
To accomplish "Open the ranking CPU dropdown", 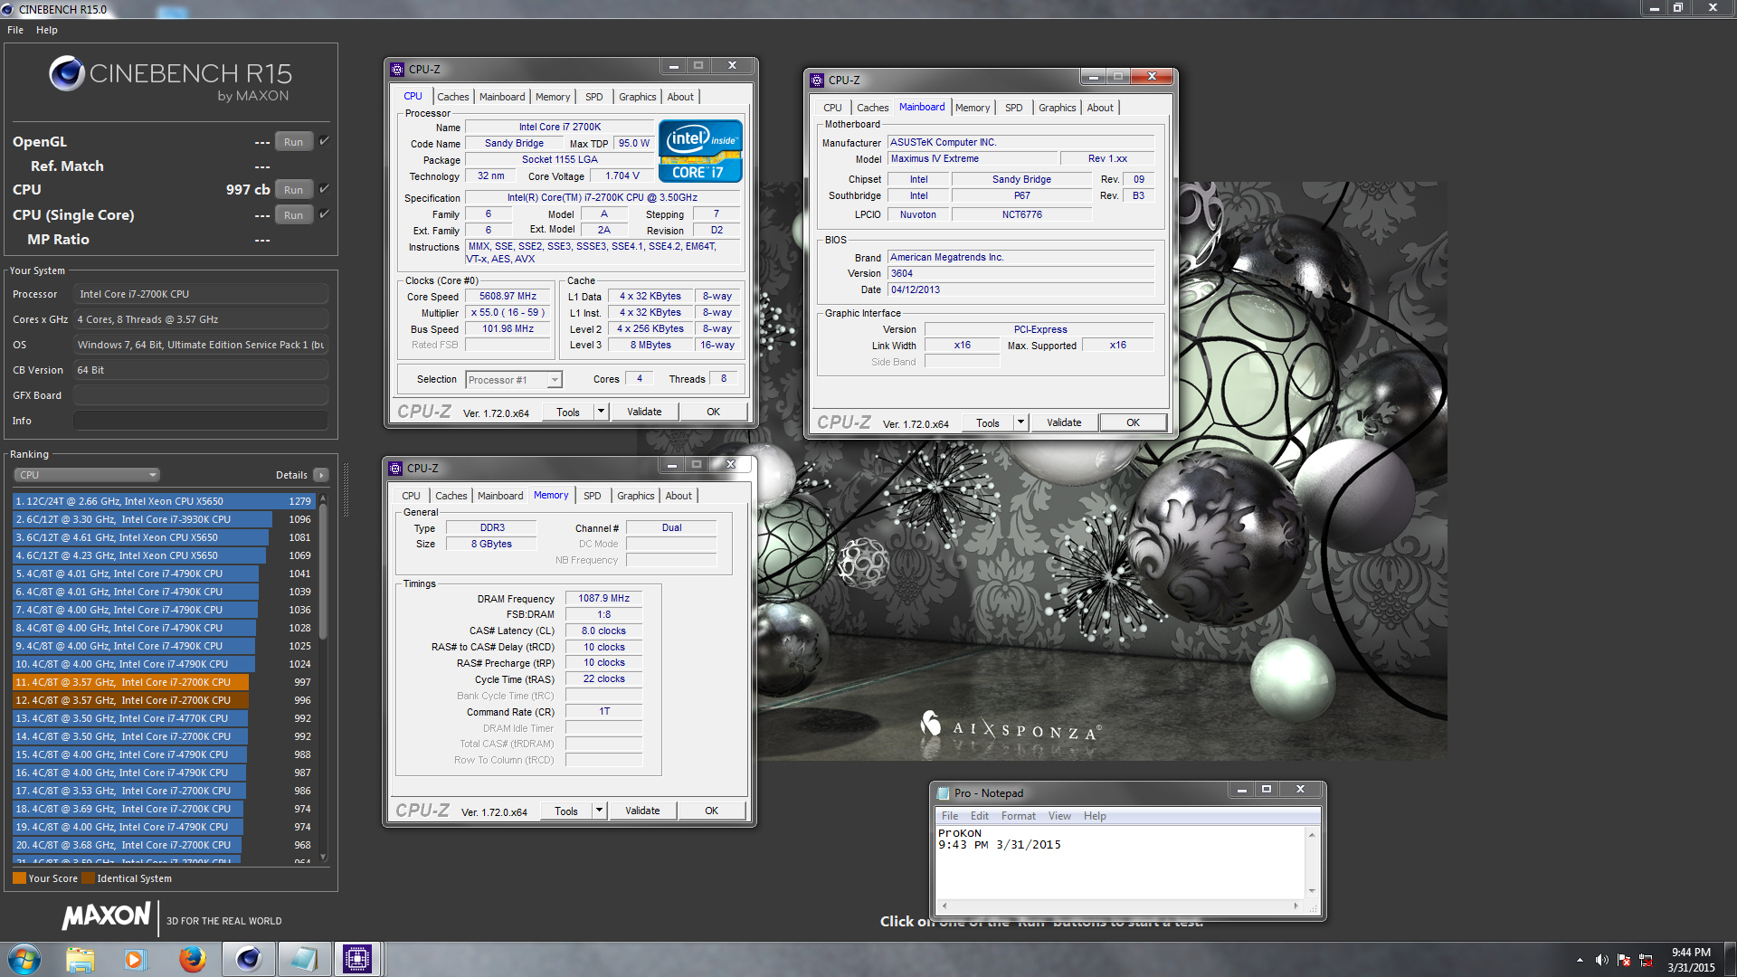I will click(x=87, y=475).
